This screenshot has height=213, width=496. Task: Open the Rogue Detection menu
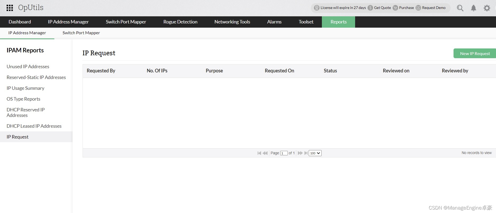pyautogui.click(x=180, y=22)
